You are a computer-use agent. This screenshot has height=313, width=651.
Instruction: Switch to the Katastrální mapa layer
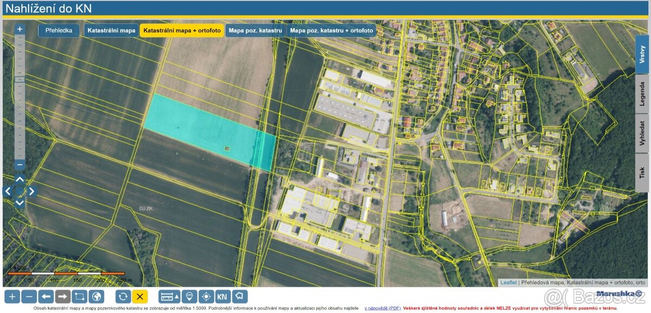pos(111,30)
